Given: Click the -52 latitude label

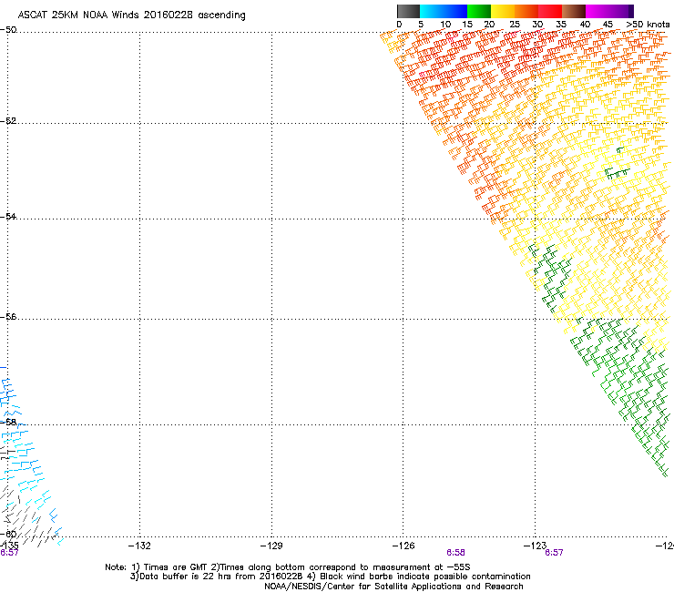Looking at the screenshot, I should (x=8, y=121).
